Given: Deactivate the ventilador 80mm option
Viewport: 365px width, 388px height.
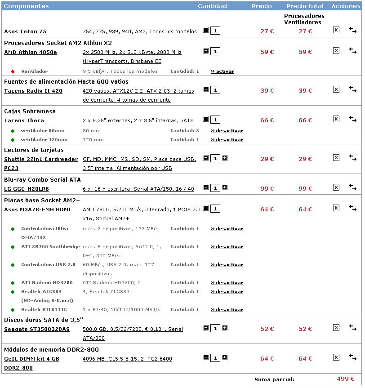Looking at the screenshot, I should pyautogui.click(x=227, y=131).
